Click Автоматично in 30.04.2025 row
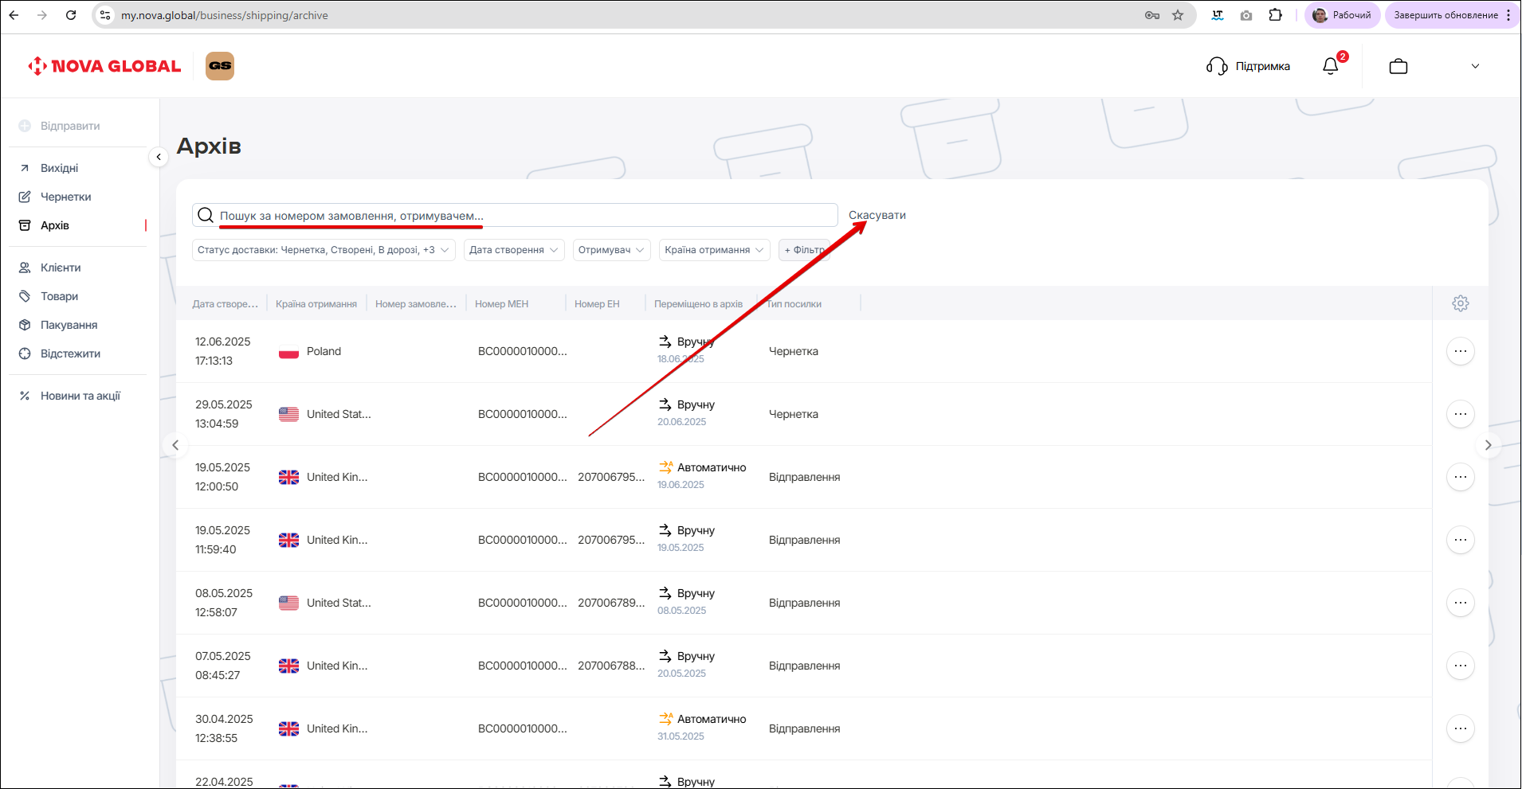 tap(712, 719)
